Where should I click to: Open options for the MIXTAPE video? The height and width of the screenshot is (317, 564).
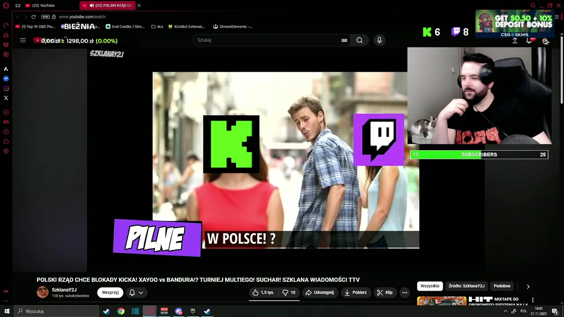pos(533,300)
